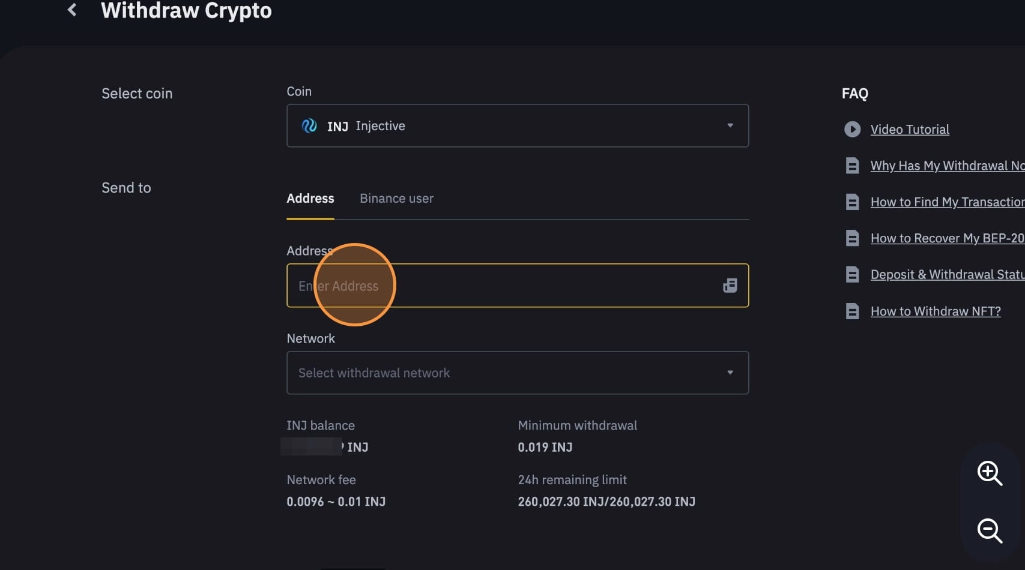Click the Coin dropdown arrow
This screenshot has height=570, width=1025.
coord(730,126)
